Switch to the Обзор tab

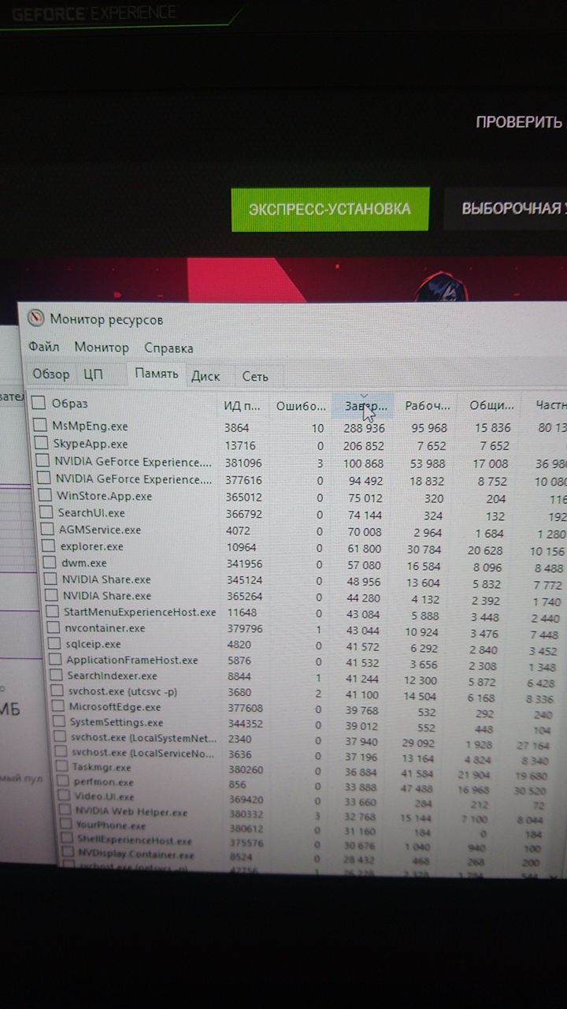pyautogui.click(x=51, y=374)
